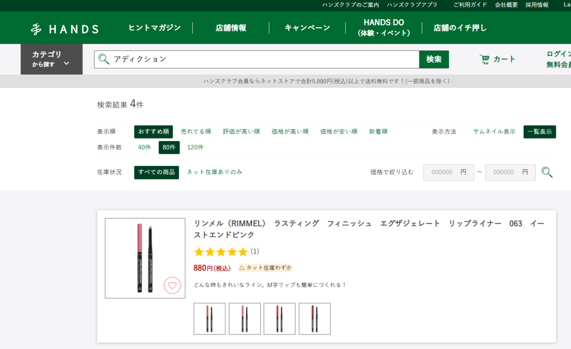Viewport: 571px width, 349px height.
Task: Open the cart icon
Action: 484,59
